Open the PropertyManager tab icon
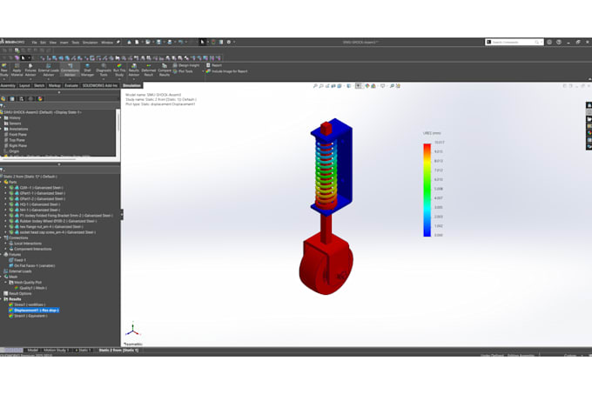 point(12,99)
